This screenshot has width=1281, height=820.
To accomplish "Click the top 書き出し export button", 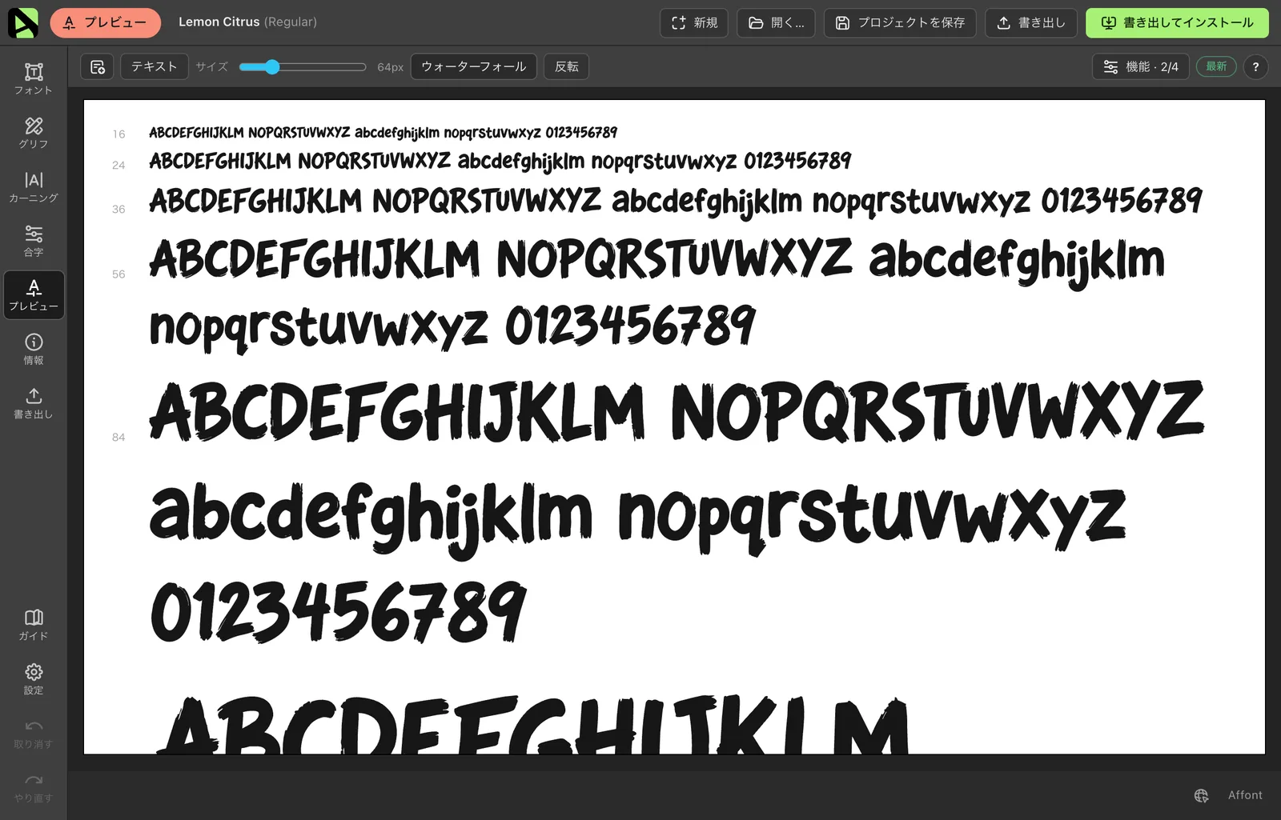I will [x=1031, y=22].
